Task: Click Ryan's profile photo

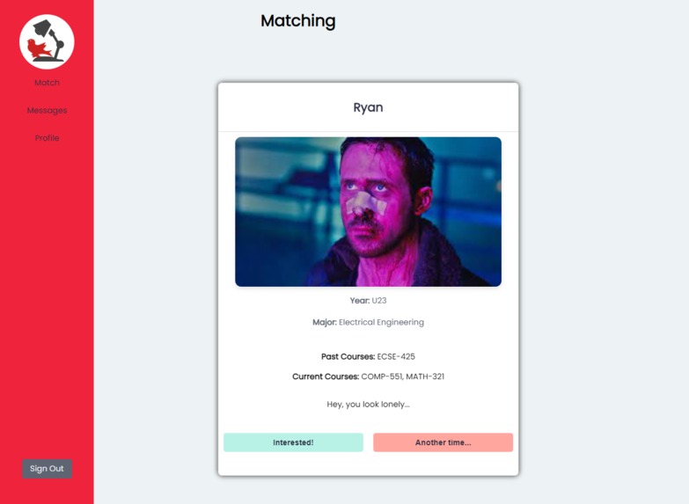Action: pyautogui.click(x=368, y=212)
